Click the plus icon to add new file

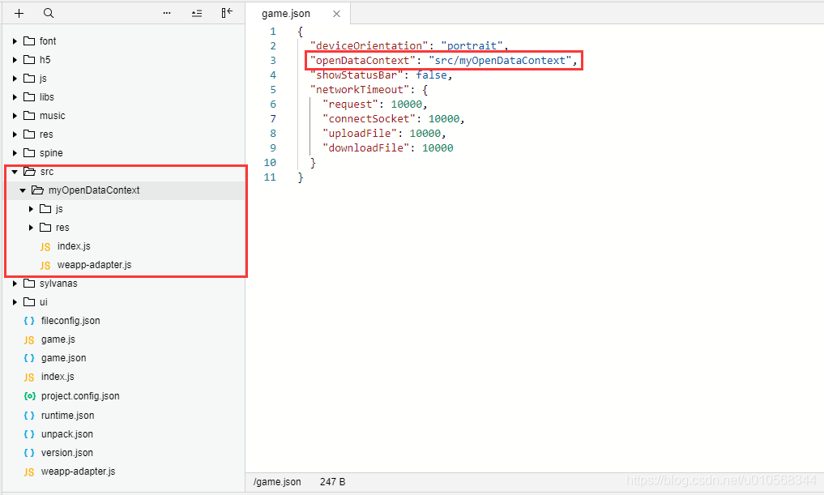coord(19,13)
